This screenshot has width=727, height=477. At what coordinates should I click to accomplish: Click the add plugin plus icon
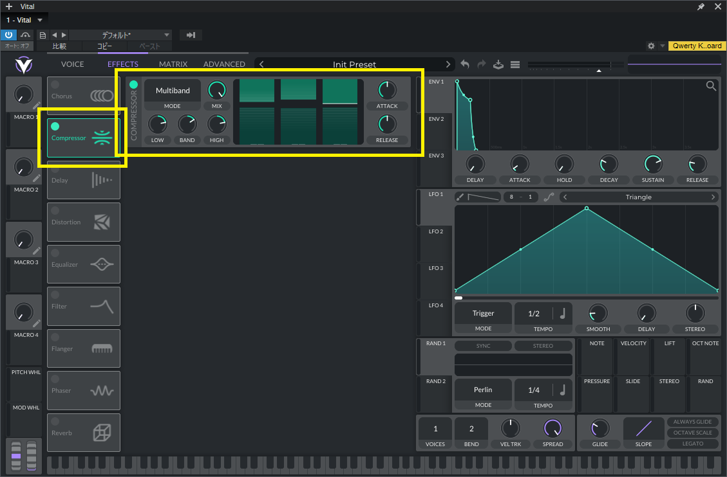9,6
